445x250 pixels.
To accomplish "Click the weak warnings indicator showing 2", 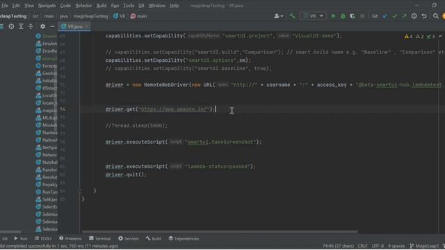I will coord(420,37).
